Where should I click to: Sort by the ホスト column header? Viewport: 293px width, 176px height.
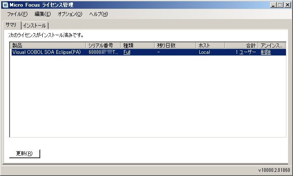pos(211,45)
